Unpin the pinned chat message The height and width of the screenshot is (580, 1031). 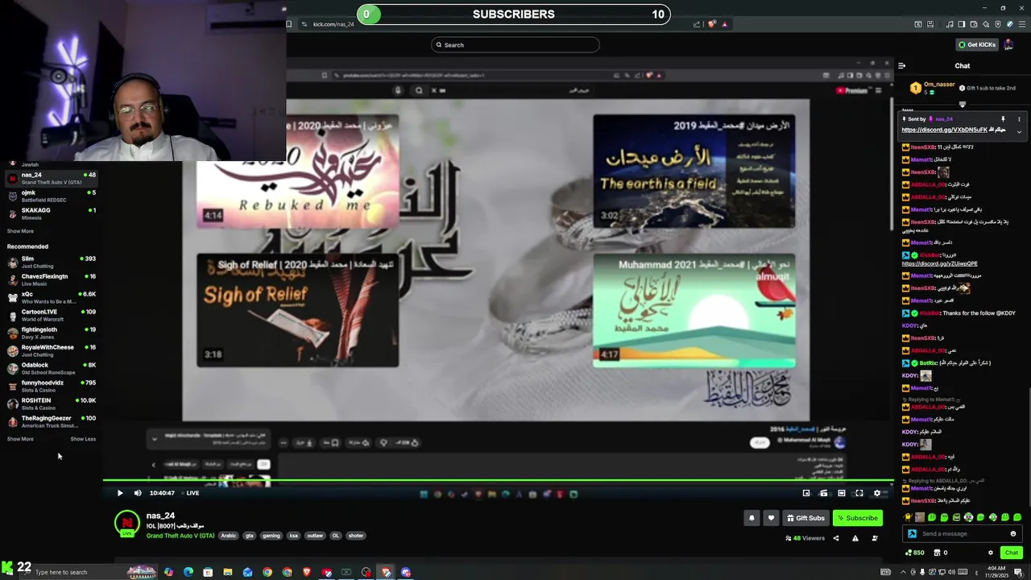(1003, 119)
